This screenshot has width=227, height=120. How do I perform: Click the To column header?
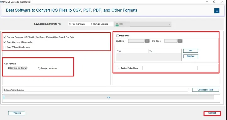click(165, 51)
